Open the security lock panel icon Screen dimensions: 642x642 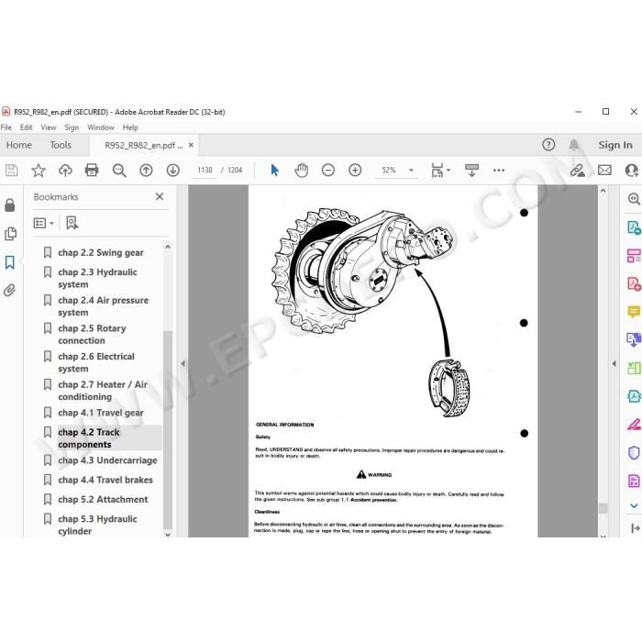(x=10, y=205)
